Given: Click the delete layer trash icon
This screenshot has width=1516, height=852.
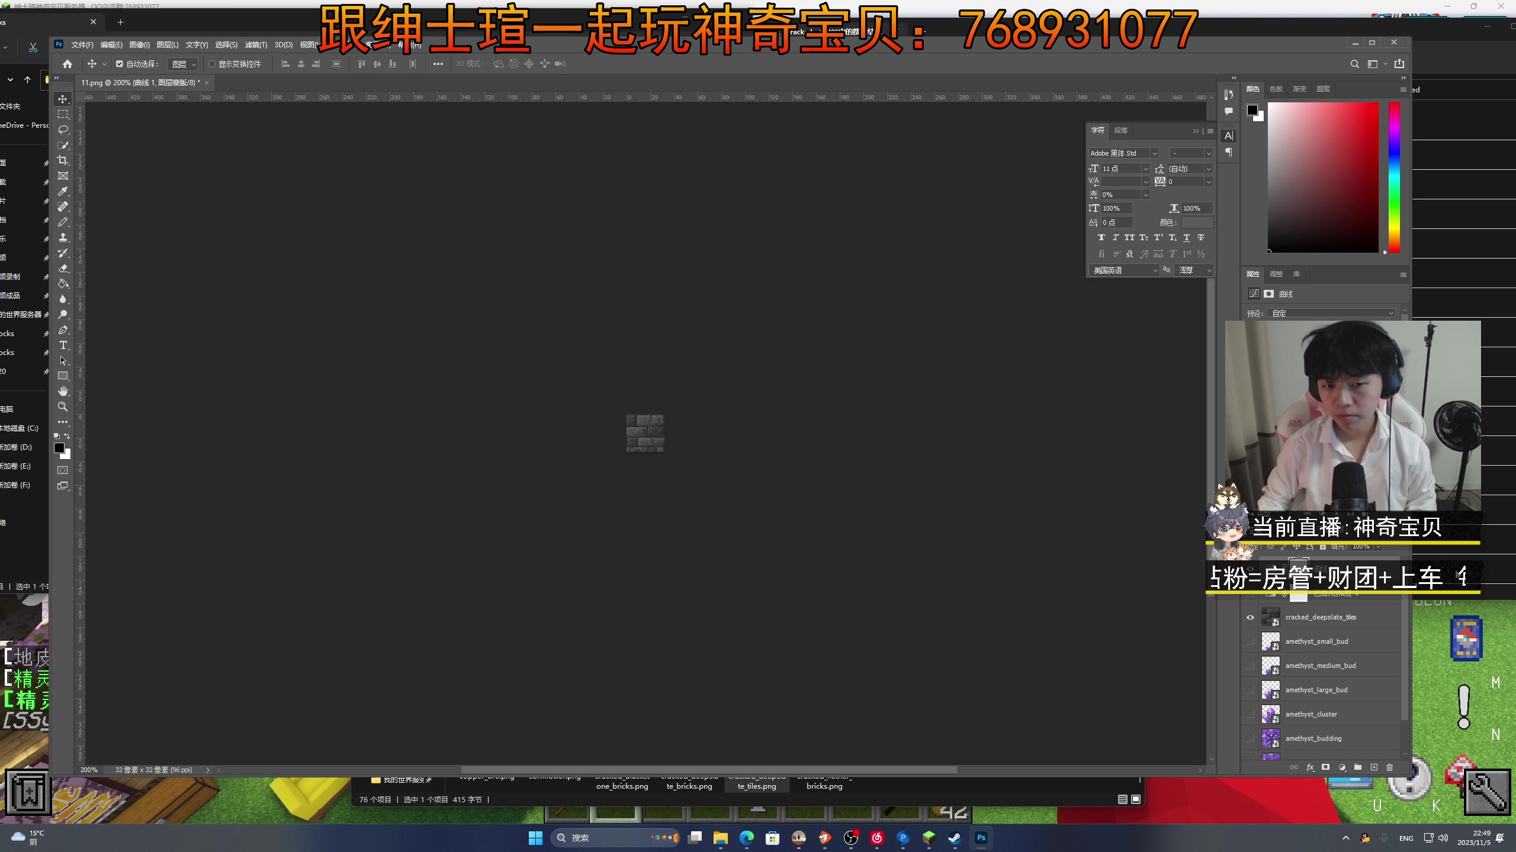Looking at the screenshot, I should point(1389,767).
